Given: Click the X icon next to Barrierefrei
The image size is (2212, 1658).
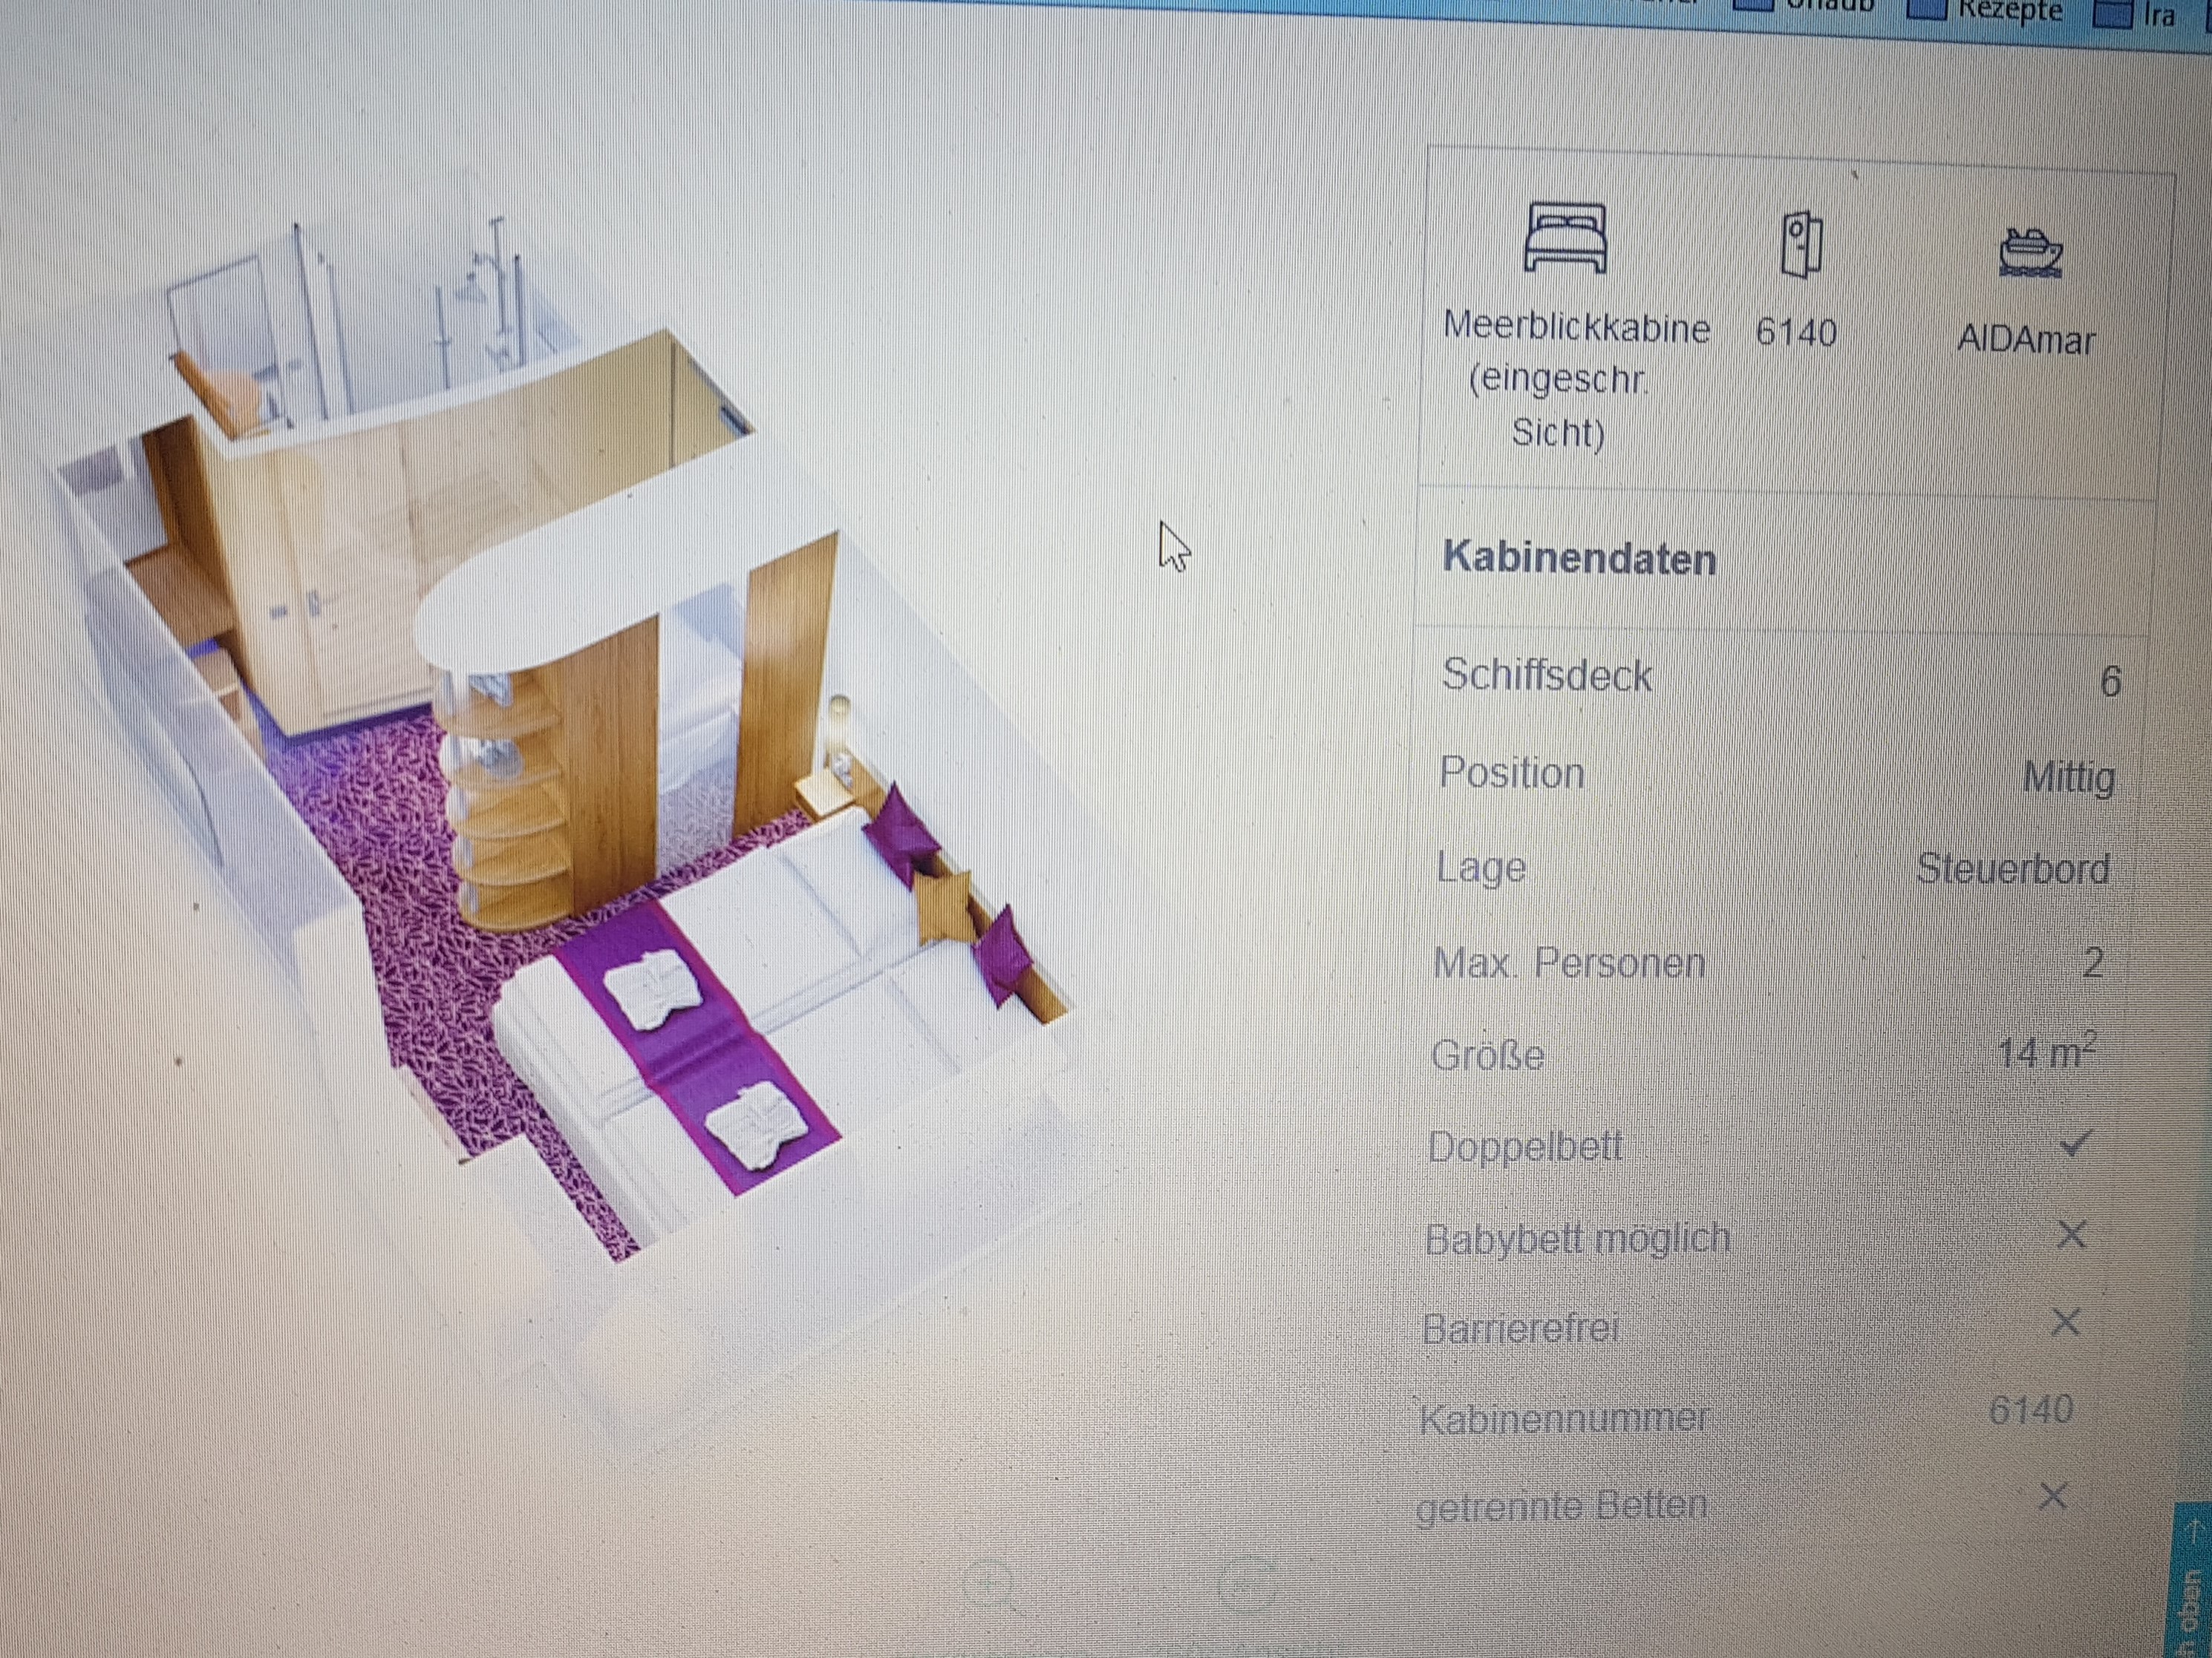Looking at the screenshot, I should (2065, 1323).
